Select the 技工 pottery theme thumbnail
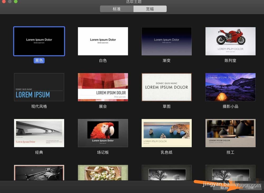The image size is (264, 193). tap(230, 133)
